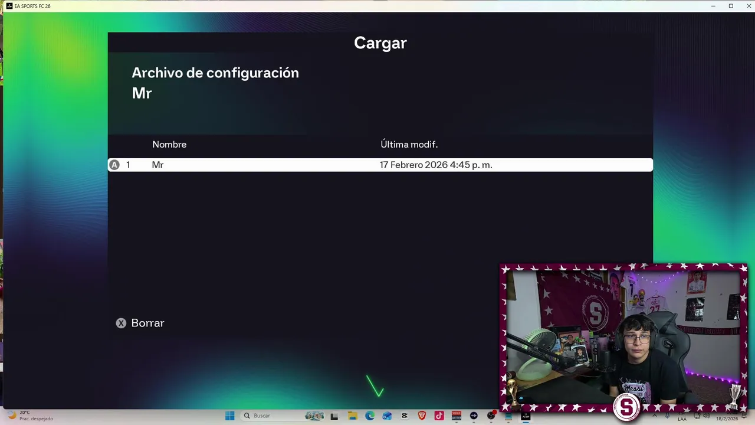The width and height of the screenshot is (755, 425).
Task: Launch Brave browser from the taskbar
Action: (x=422, y=416)
